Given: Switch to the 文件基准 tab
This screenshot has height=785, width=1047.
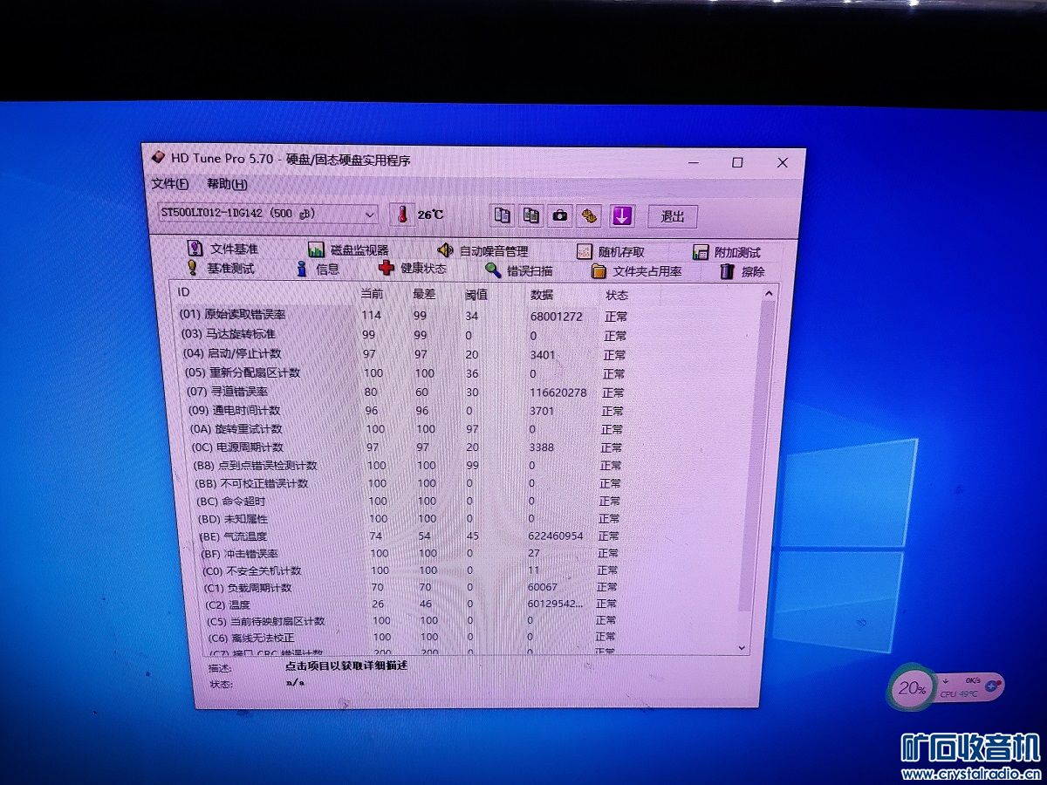Looking at the screenshot, I should (x=222, y=249).
